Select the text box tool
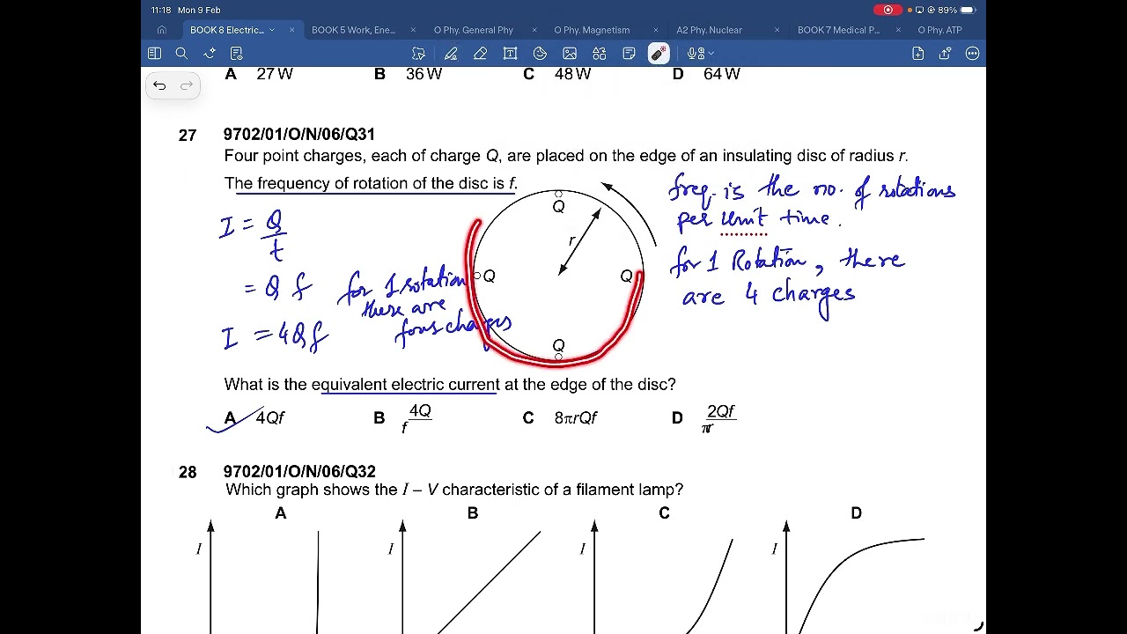This screenshot has width=1127, height=634. (x=510, y=54)
